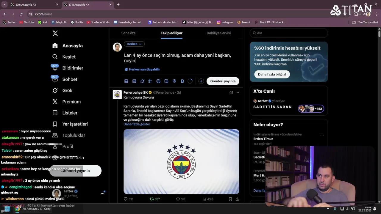This screenshot has height=214, width=381.
Task: Open Bildirimler notifications
Action: [67, 68]
